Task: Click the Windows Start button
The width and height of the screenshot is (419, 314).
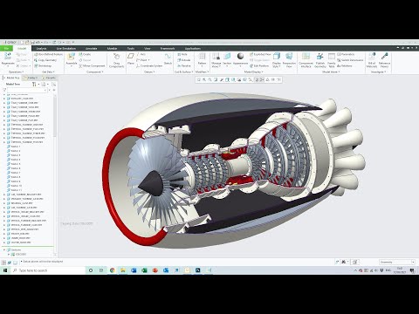Action: (5, 270)
